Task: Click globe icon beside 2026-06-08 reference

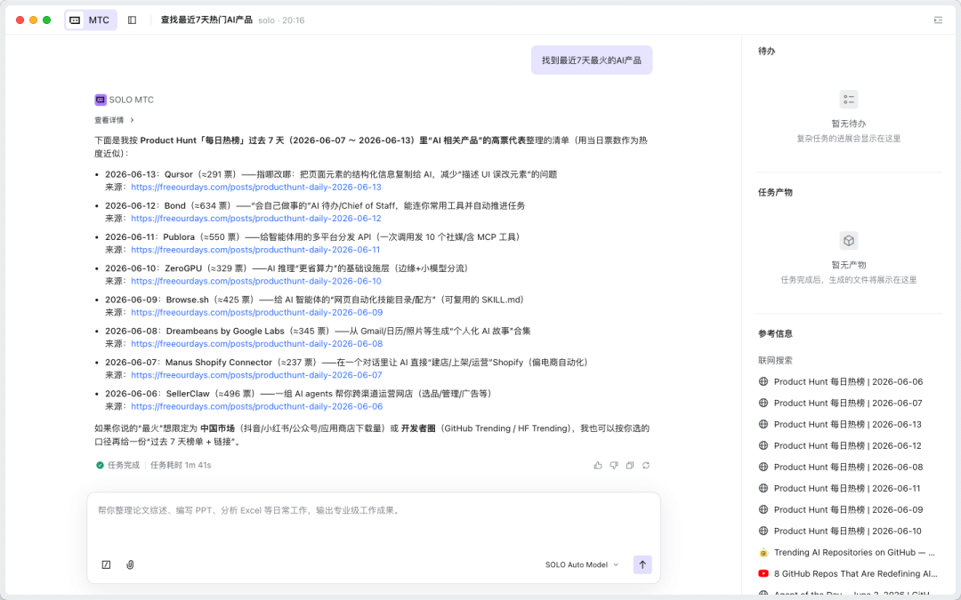Action: click(x=763, y=467)
